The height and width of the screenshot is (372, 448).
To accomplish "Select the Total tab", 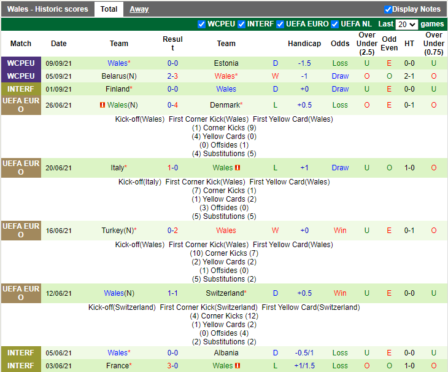I will [109, 9].
